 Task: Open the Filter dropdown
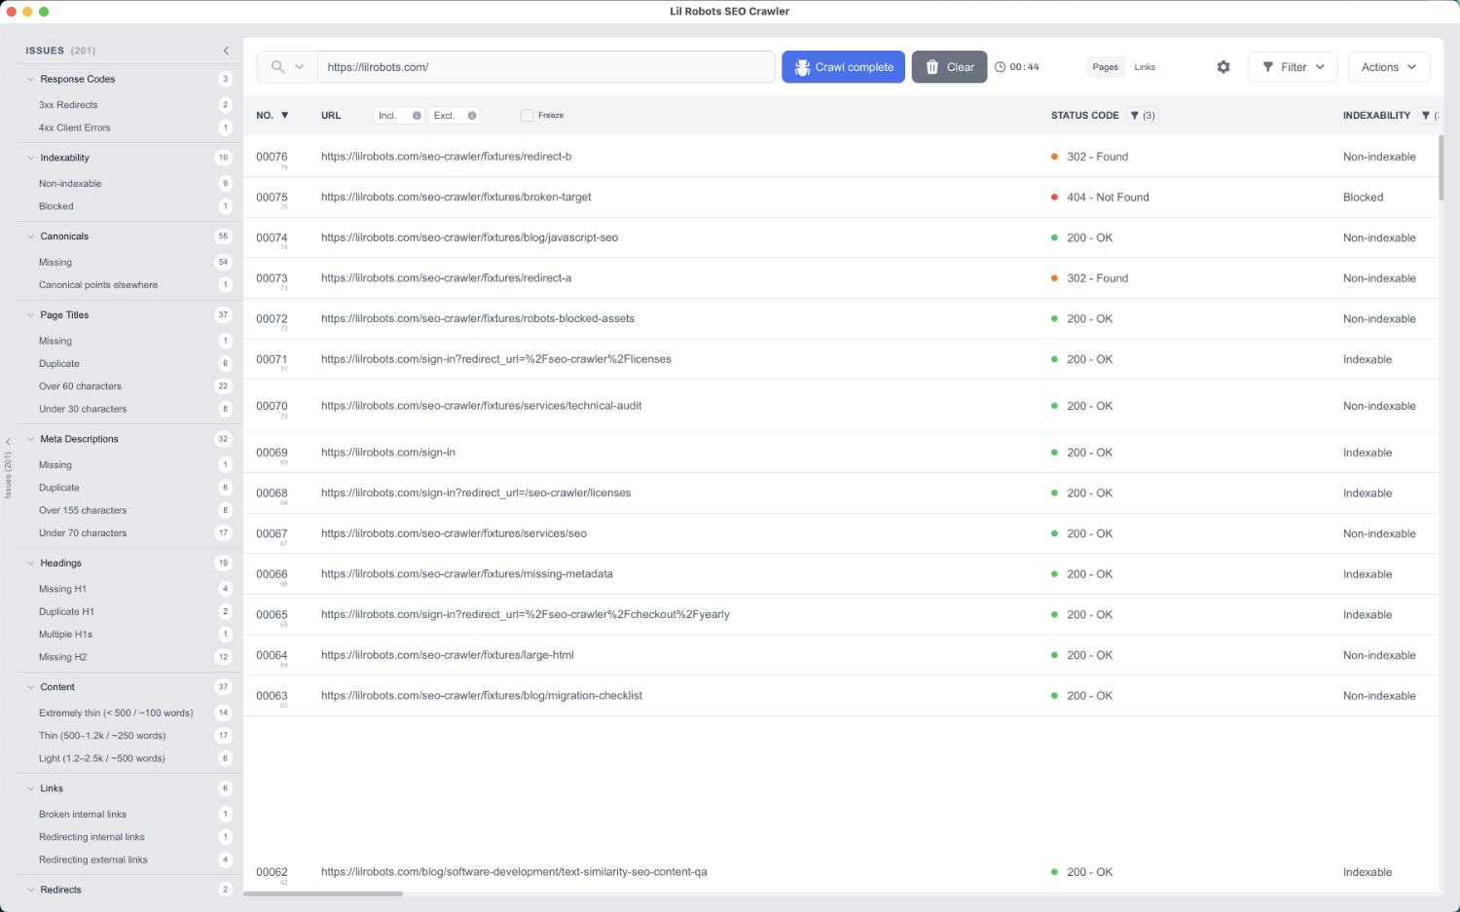(x=1293, y=67)
